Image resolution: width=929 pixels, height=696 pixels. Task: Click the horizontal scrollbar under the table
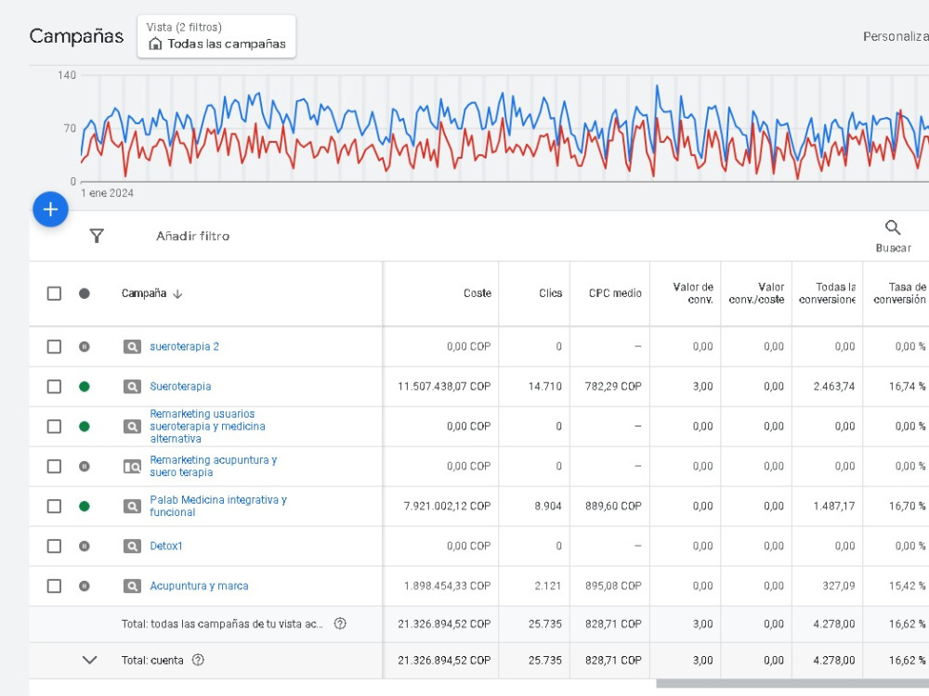tap(792, 684)
